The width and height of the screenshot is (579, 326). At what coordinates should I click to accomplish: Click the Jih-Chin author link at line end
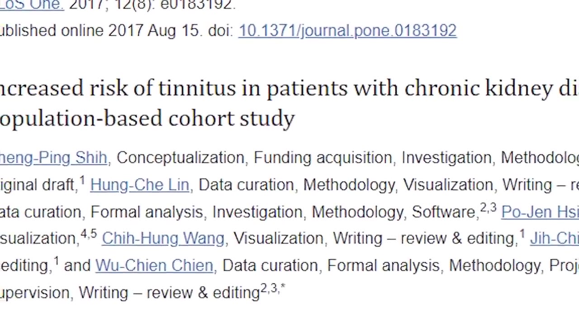tap(554, 238)
